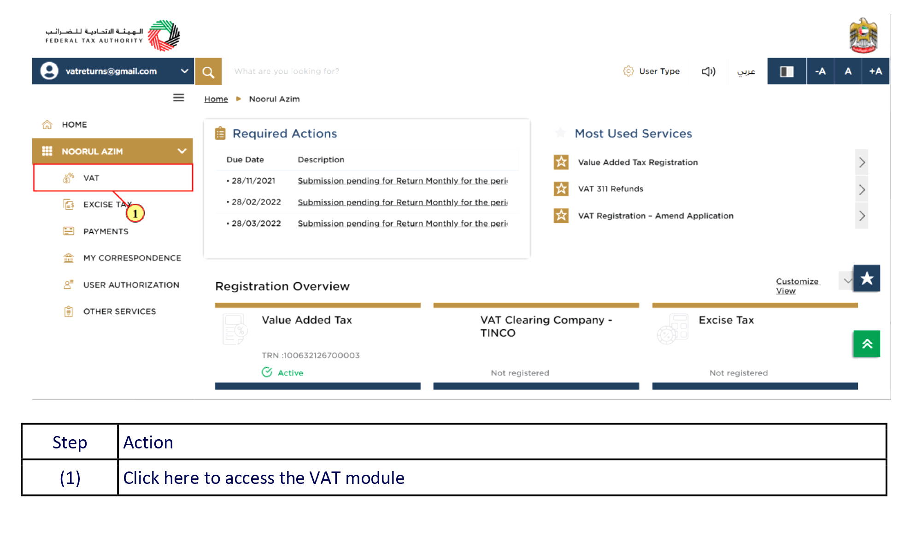Open the User Type settings gear
Screen dimensions: 910x542
click(628, 71)
